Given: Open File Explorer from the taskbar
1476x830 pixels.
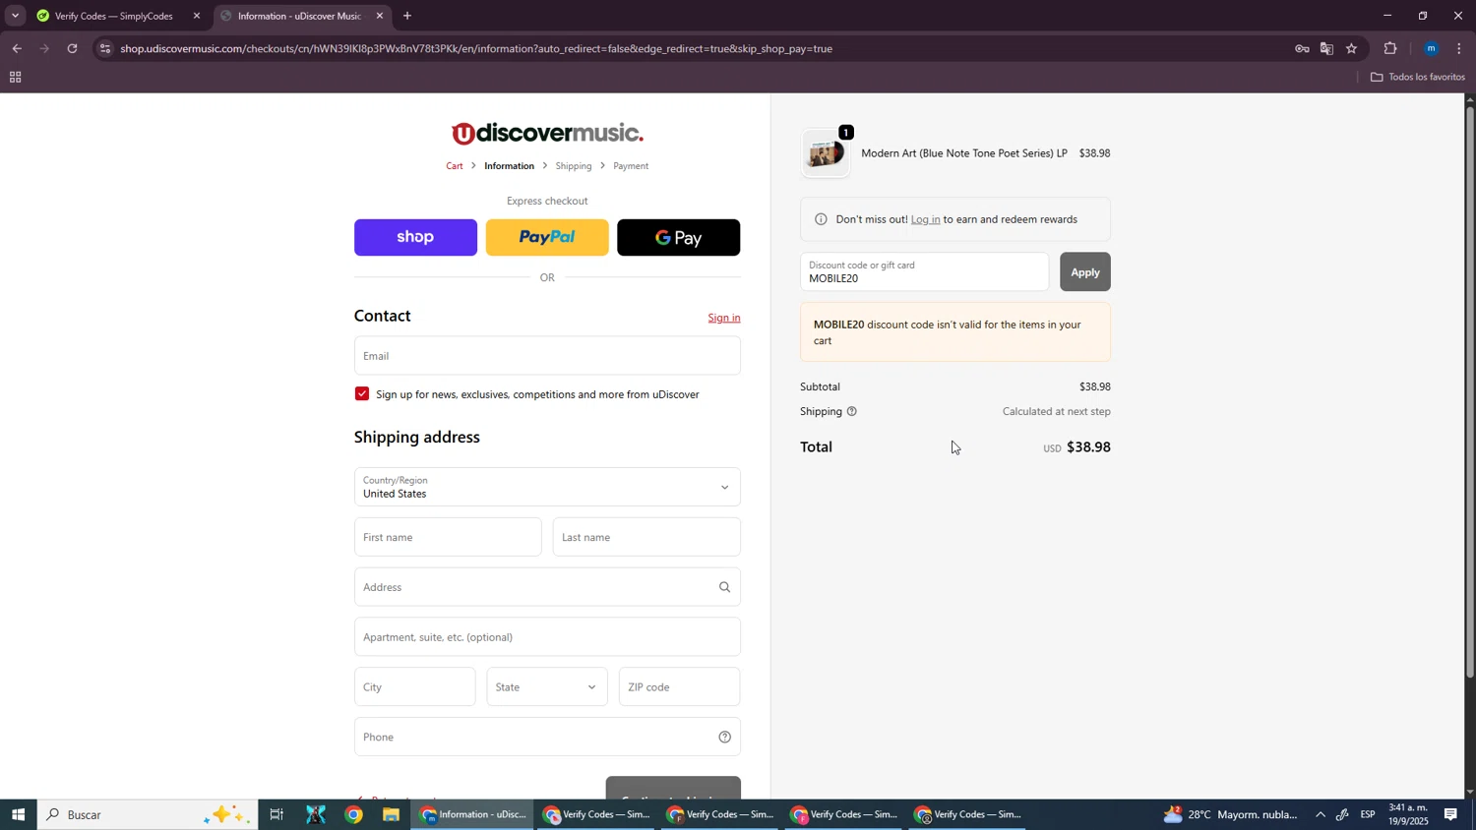Looking at the screenshot, I should click(x=391, y=814).
